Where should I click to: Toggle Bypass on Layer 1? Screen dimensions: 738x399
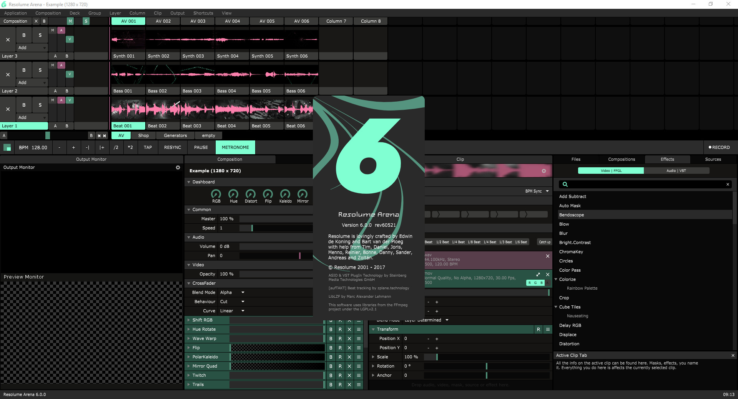[24, 105]
